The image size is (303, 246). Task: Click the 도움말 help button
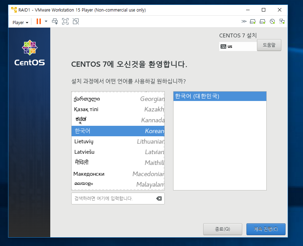269,45
